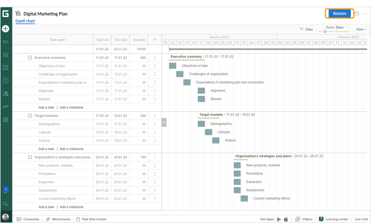Click the Objectives of plan task bar
This screenshot has height=223, width=371.
[x=173, y=66]
